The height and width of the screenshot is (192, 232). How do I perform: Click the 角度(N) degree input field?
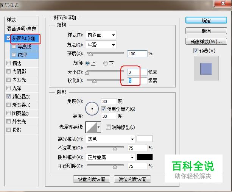[x=109, y=101]
